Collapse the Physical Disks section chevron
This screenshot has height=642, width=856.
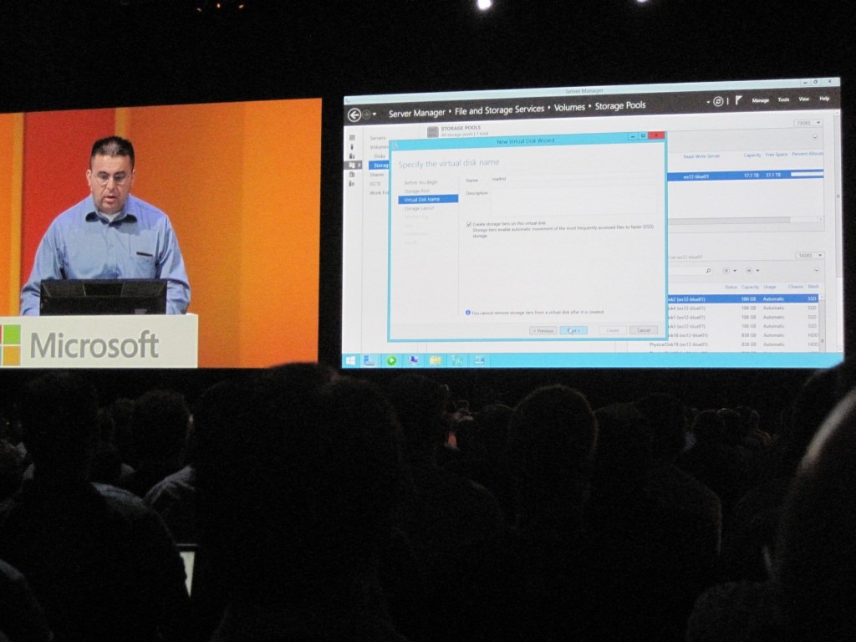(x=817, y=270)
